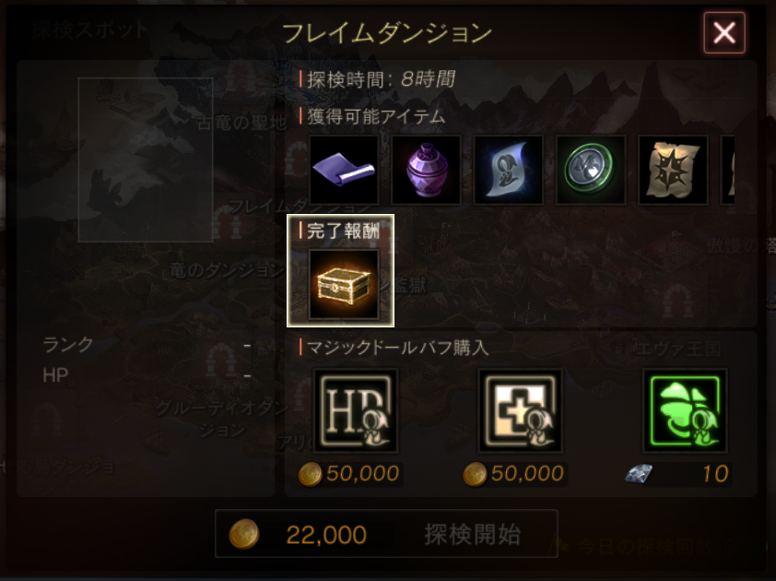Click the 22,000 gold cost display
The width and height of the screenshot is (776, 581).
(x=299, y=535)
